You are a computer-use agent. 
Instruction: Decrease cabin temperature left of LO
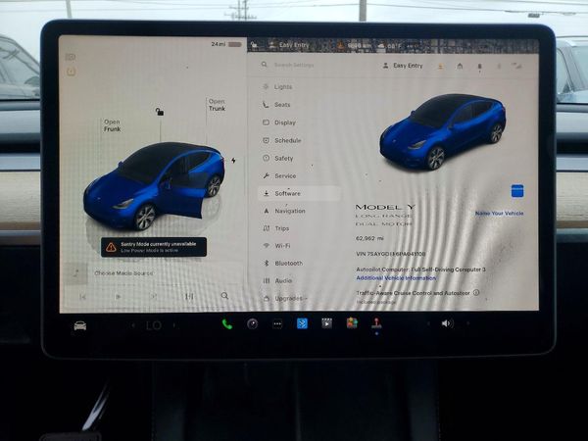click(132, 325)
